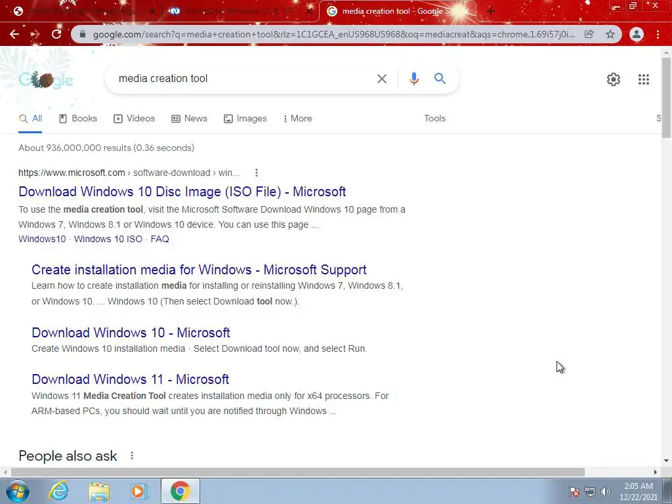This screenshot has height=504, width=672.
Task: Open Download Windows 10 - Microsoft result
Action: pos(131,333)
